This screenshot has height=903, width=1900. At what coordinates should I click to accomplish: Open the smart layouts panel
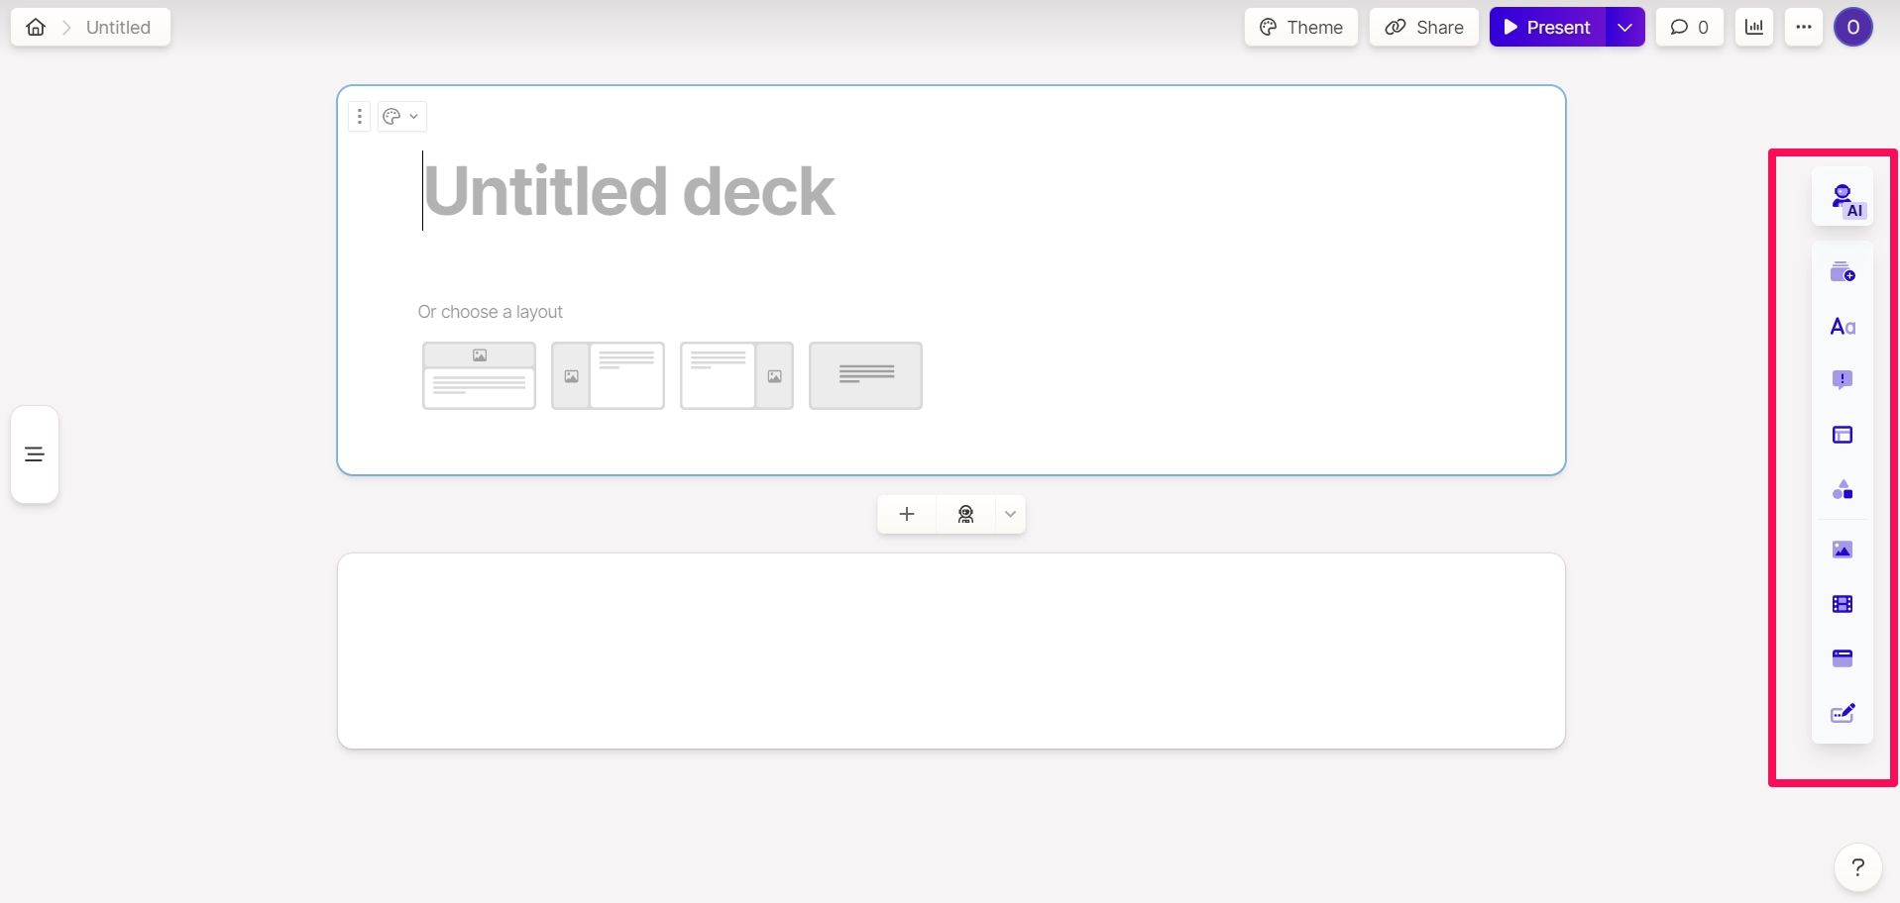1842,489
